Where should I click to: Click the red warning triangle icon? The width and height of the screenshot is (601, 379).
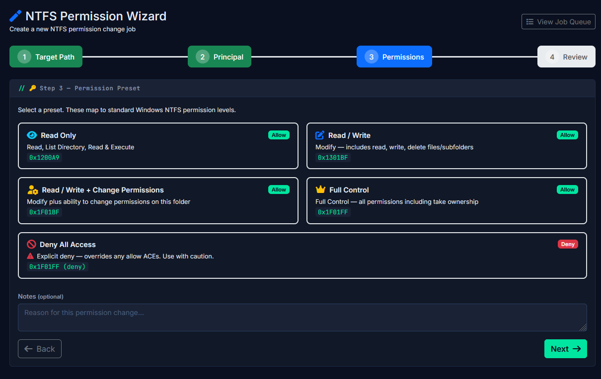pos(30,256)
